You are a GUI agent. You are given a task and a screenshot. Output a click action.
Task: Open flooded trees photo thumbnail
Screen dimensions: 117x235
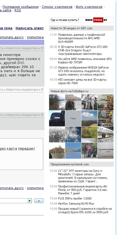[x=57, y=102]
